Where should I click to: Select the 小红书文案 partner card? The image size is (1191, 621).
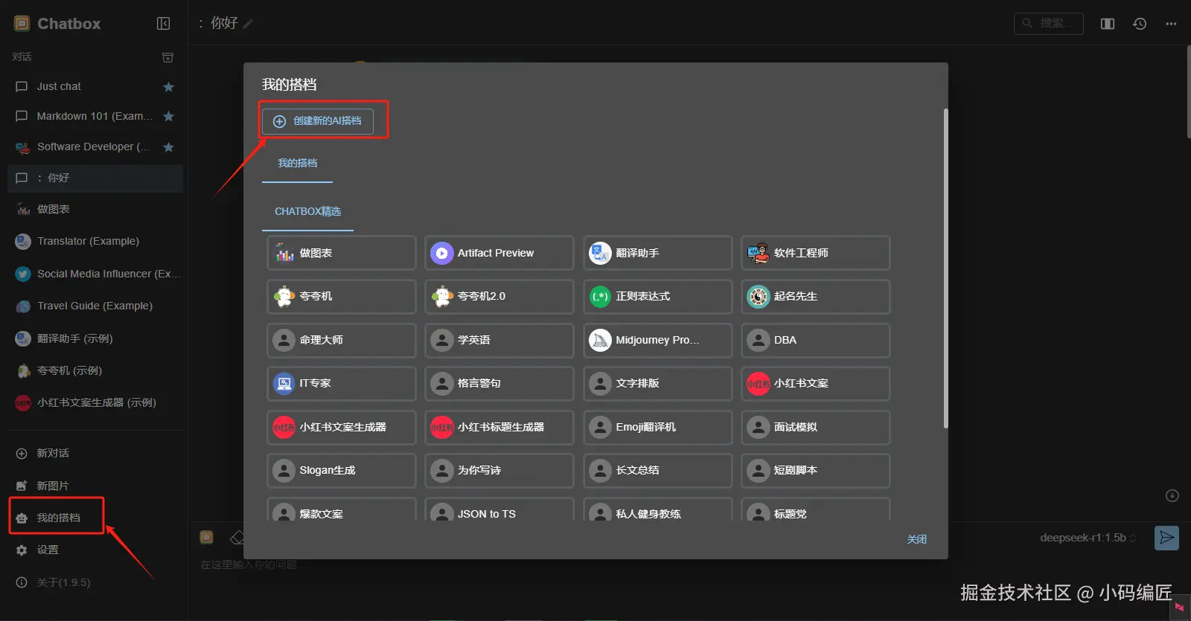pos(815,383)
